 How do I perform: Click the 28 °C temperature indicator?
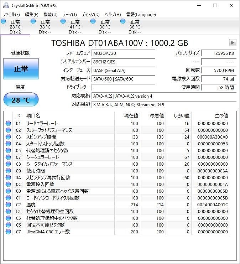(21, 100)
